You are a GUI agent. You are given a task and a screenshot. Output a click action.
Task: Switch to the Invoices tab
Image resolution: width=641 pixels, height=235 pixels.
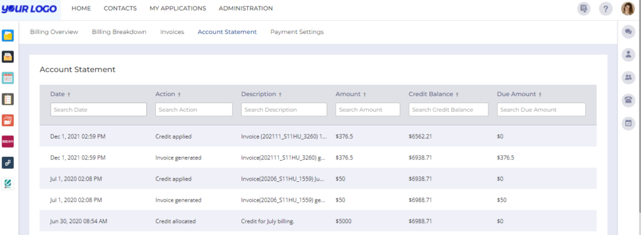click(x=172, y=32)
